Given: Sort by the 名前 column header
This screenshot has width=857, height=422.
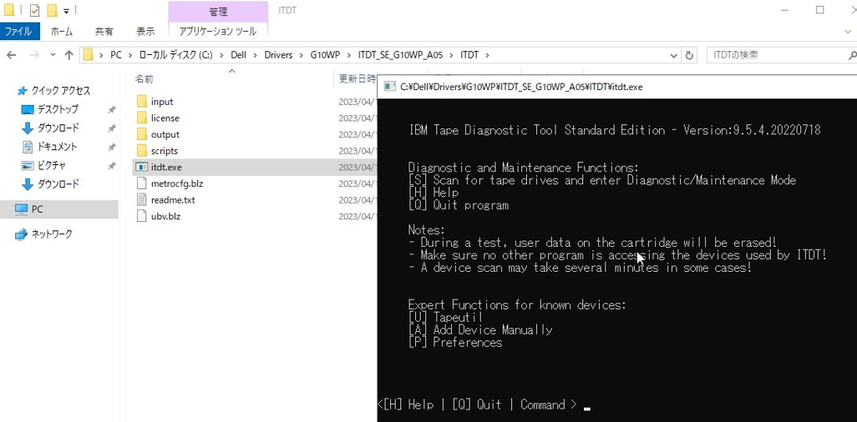Looking at the screenshot, I should click(144, 79).
